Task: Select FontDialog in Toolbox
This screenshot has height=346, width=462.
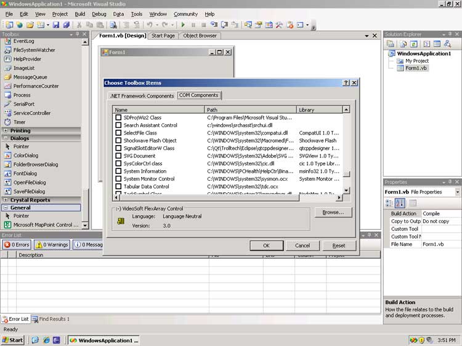Action: click(25, 173)
